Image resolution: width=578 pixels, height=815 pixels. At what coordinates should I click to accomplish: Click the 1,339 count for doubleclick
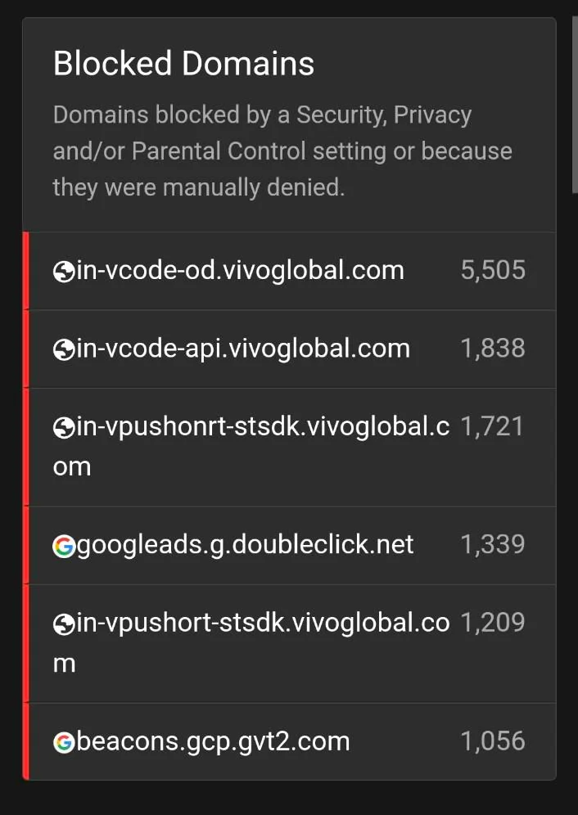(493, 545)
